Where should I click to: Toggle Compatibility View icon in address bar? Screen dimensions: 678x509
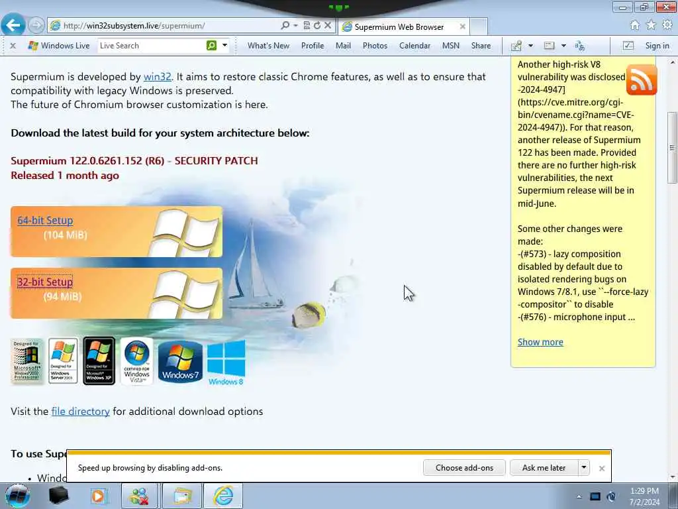pos(307,26)
